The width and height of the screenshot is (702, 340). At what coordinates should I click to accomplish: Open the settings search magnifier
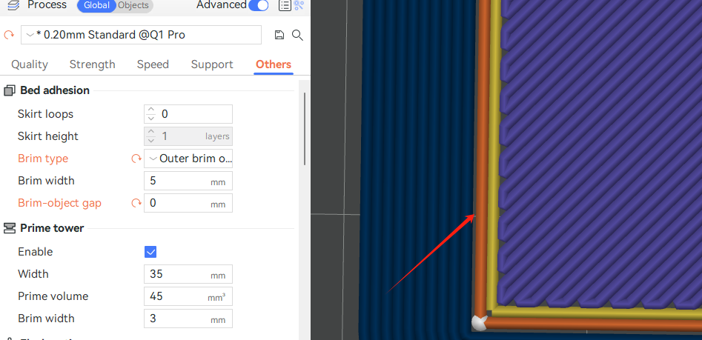[x=297, y=35]
